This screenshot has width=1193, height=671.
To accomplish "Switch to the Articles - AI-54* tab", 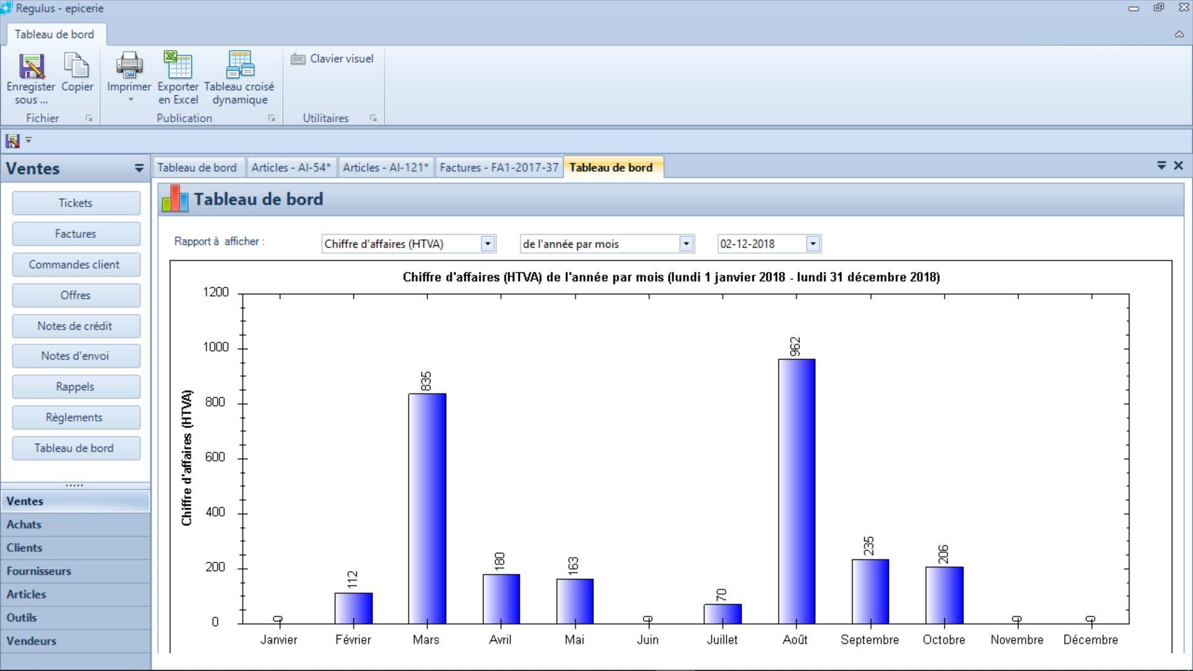I will pos(291,167).
